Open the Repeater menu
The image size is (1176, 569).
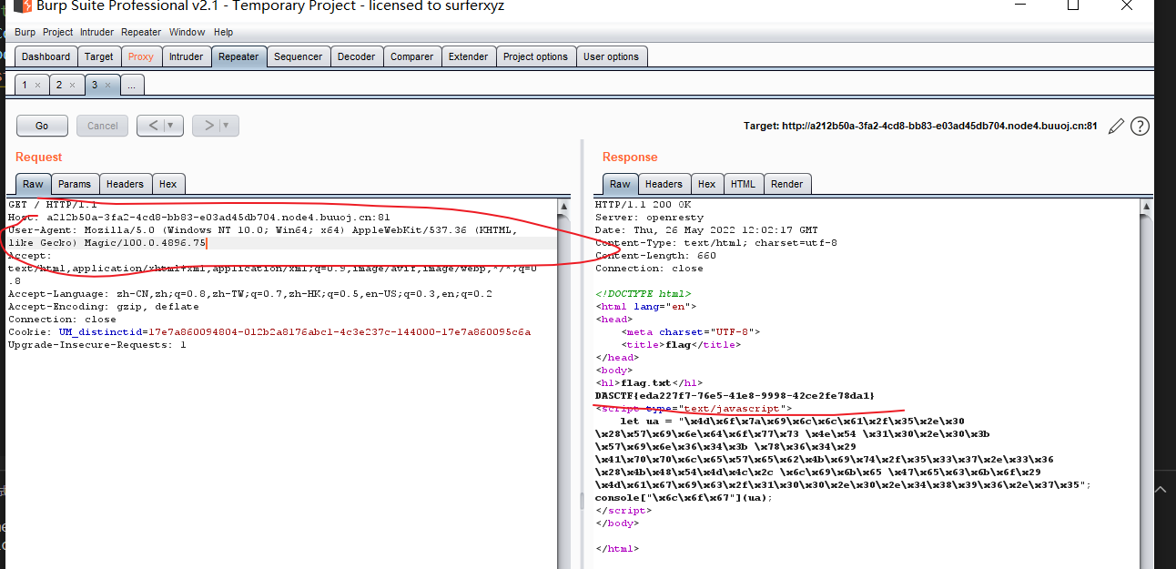(141, 32)
